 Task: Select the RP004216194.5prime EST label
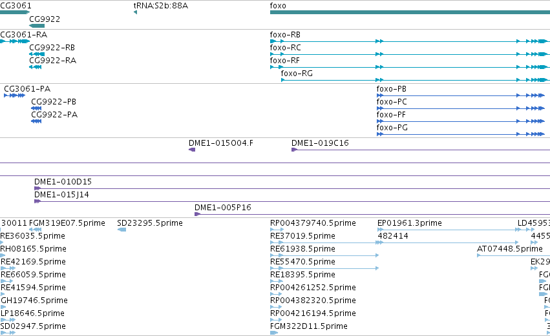(313, 313)
